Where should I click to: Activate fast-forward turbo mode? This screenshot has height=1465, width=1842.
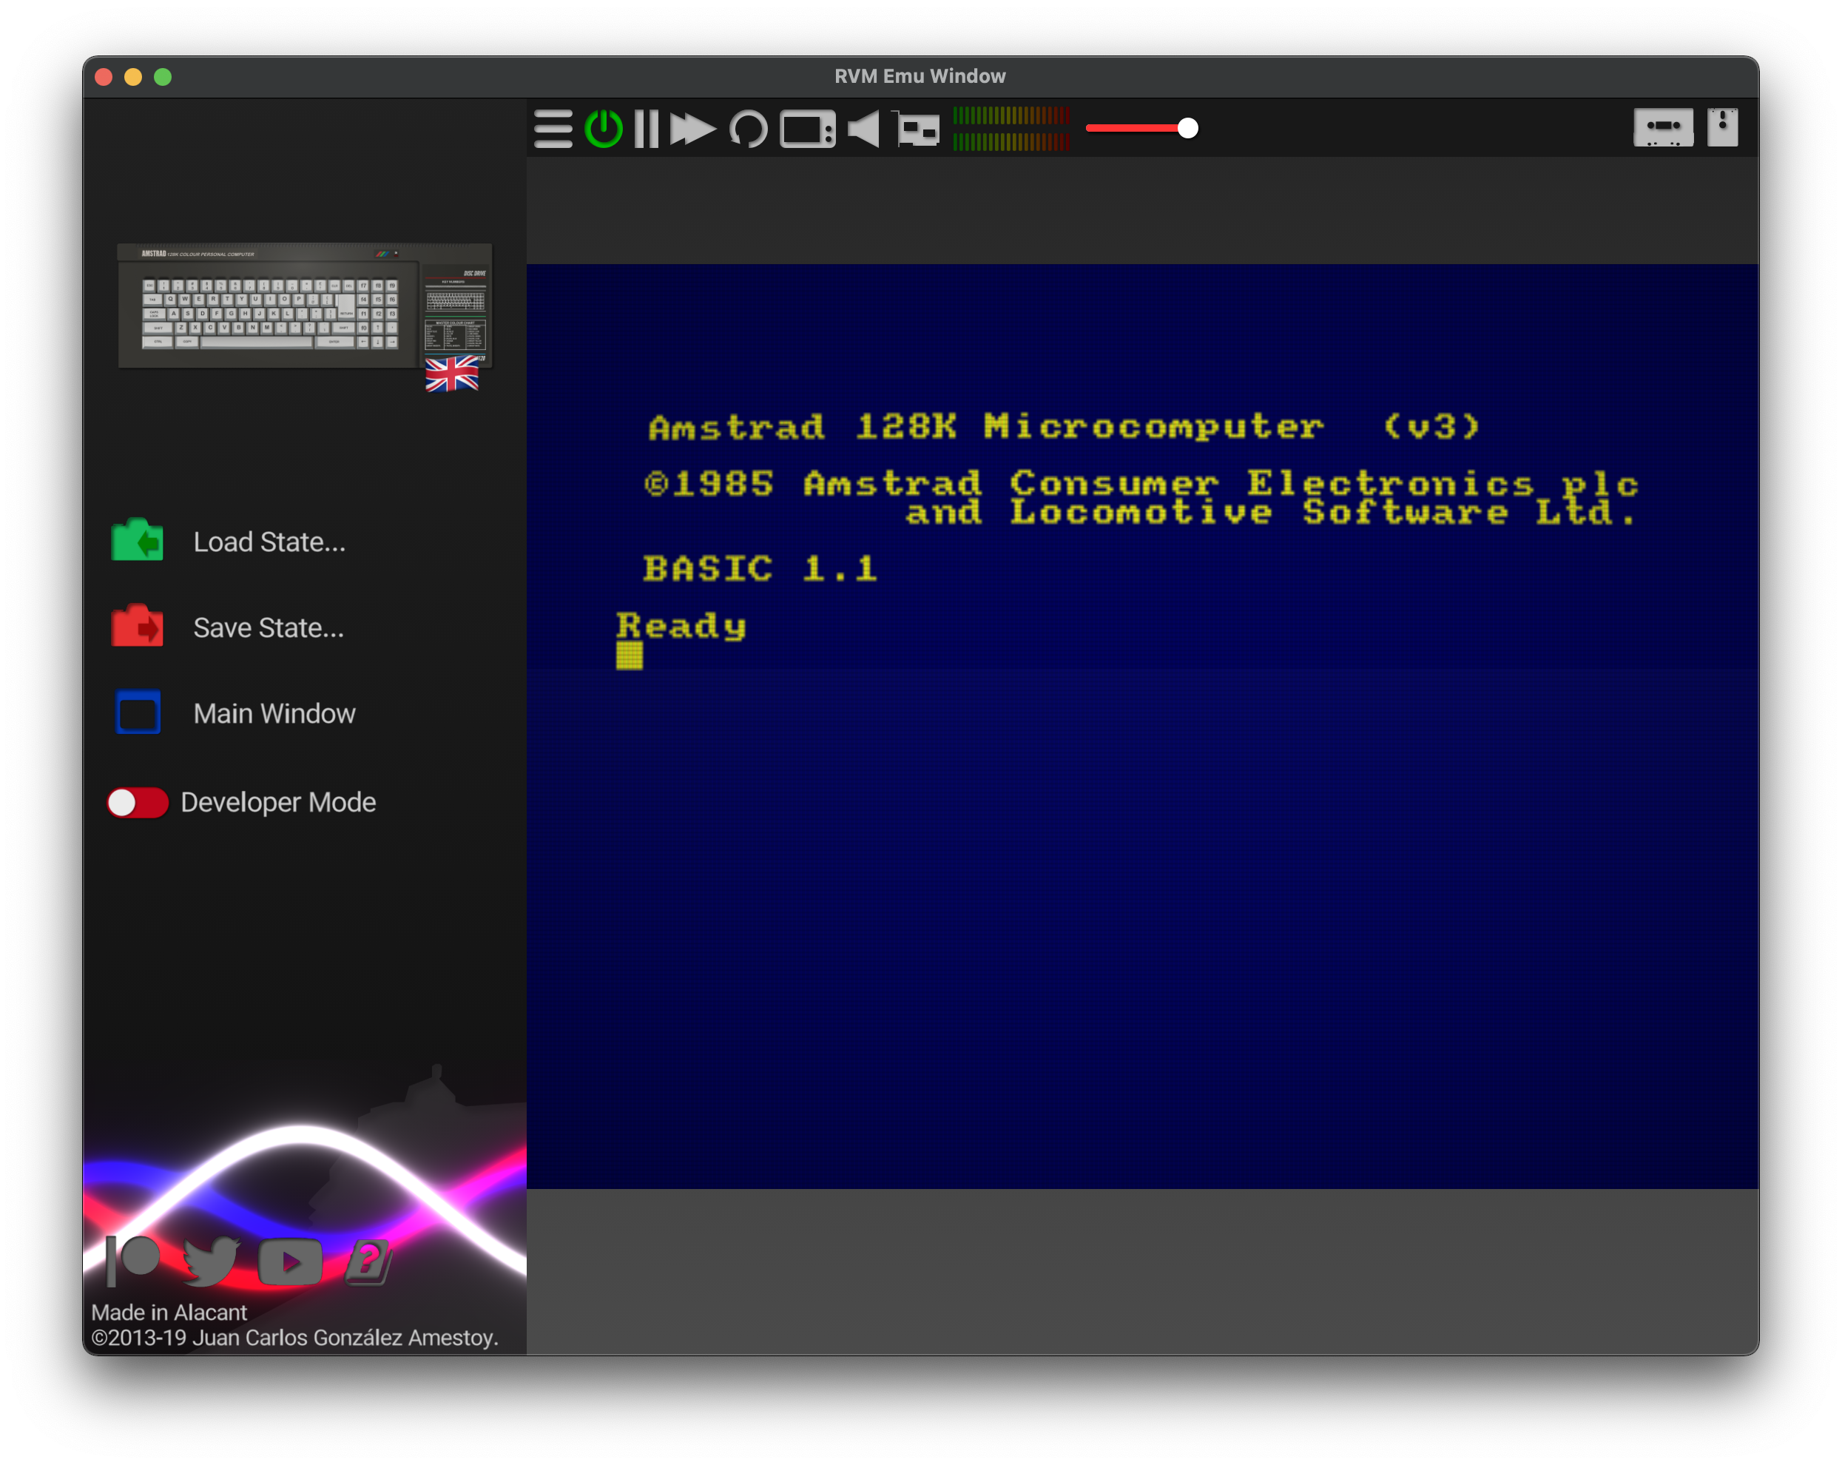coord(692,129)
